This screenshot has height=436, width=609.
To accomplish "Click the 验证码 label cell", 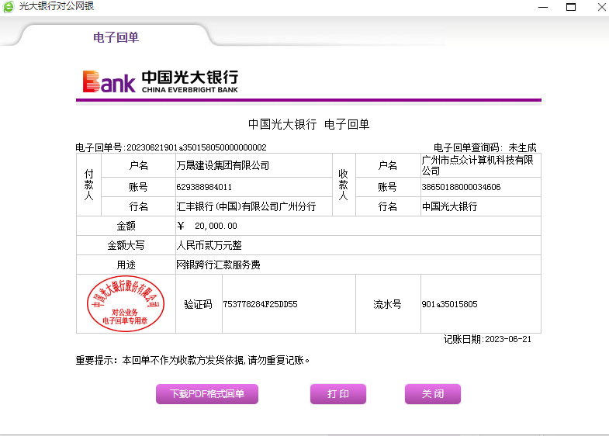I will click(x=199, y=304).
